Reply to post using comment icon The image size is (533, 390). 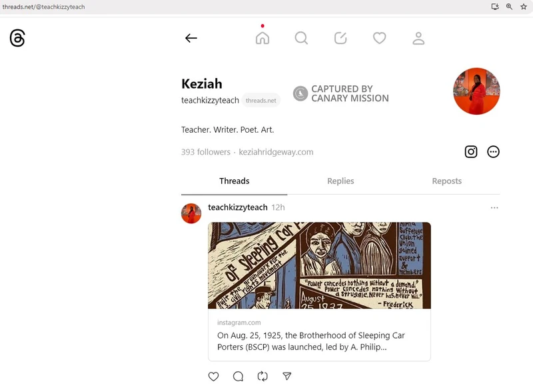click(238, 377)
